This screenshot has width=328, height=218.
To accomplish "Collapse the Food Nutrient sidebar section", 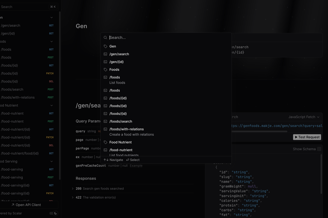I will [x=52, y=105].
